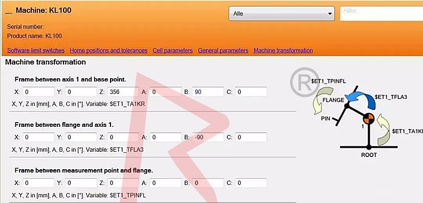Click the orange axis 1 joint icon
This screenshot has width=423, height=203.
(x=368, y=118)
